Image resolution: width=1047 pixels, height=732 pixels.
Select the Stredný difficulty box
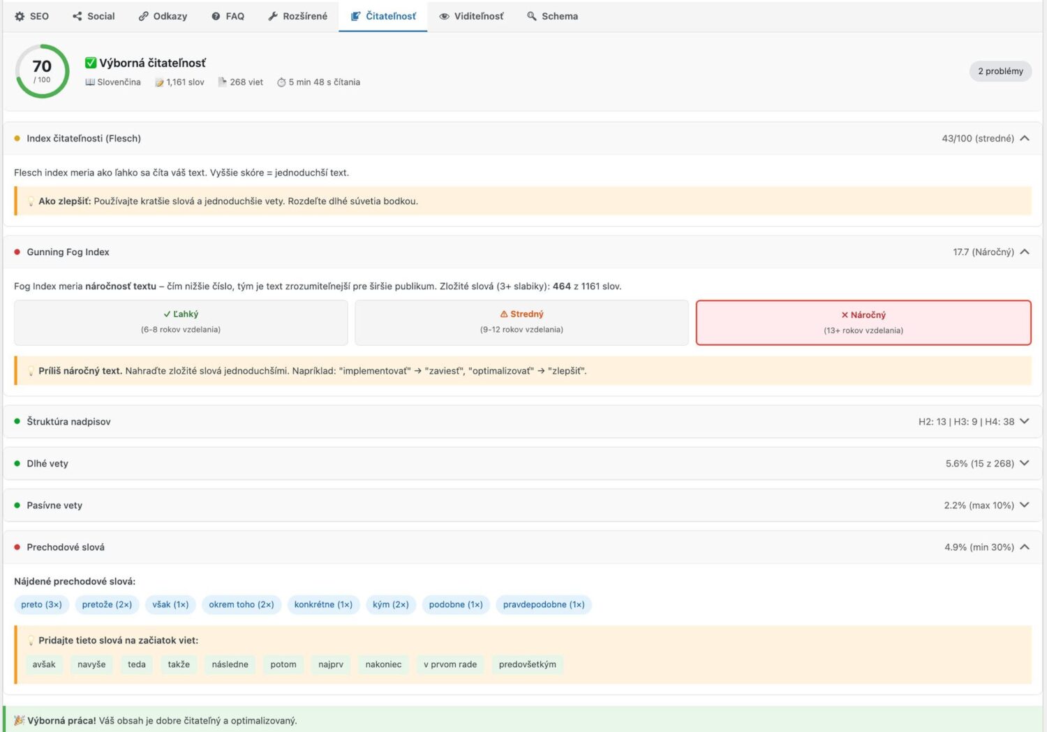(x=521, y=322)
